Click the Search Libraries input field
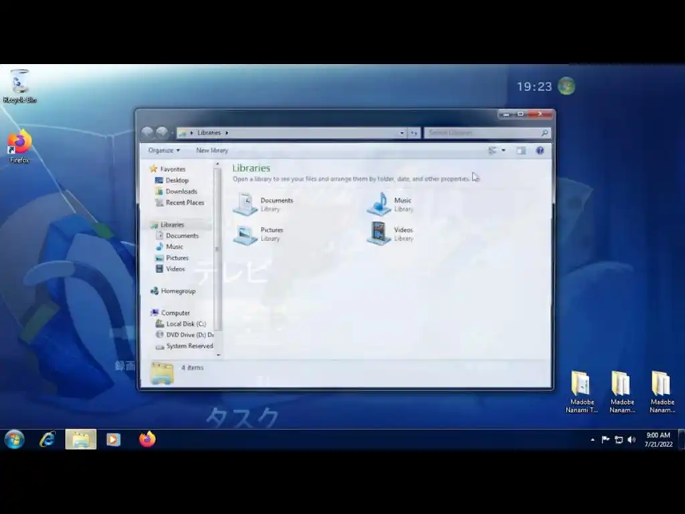 pos(482,133)
